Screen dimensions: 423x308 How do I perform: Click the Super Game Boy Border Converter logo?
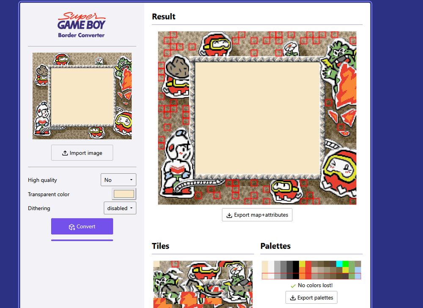point(82,25)
